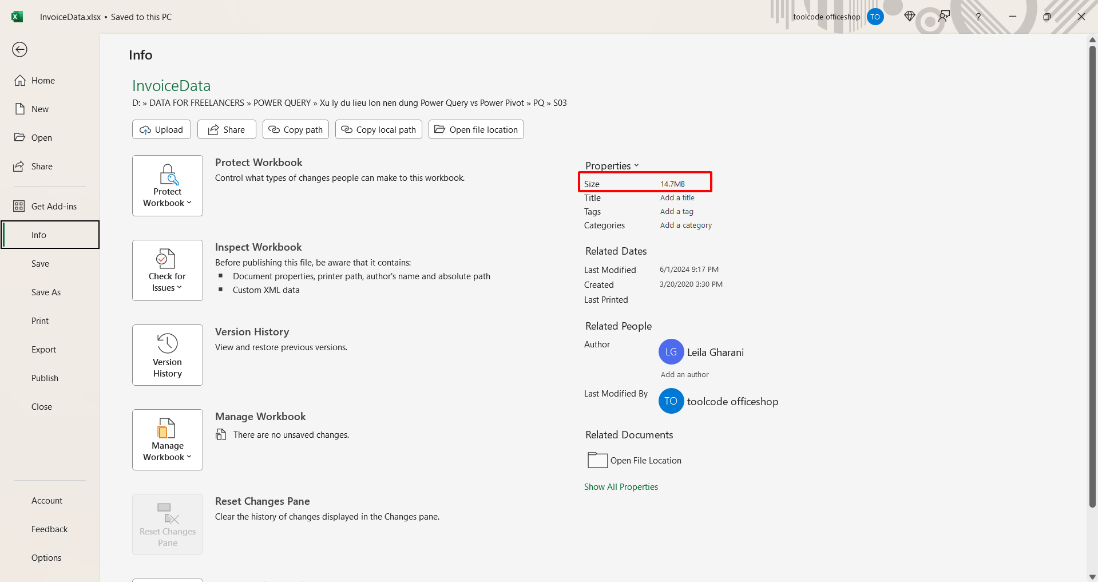Click Add a category field
The height and width of the screenshot is (582, 1098).
pyautogui.click(x=686, y=225)
